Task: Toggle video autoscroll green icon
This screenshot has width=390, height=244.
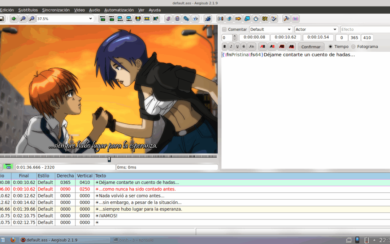Action: click(x=8, y=167)
